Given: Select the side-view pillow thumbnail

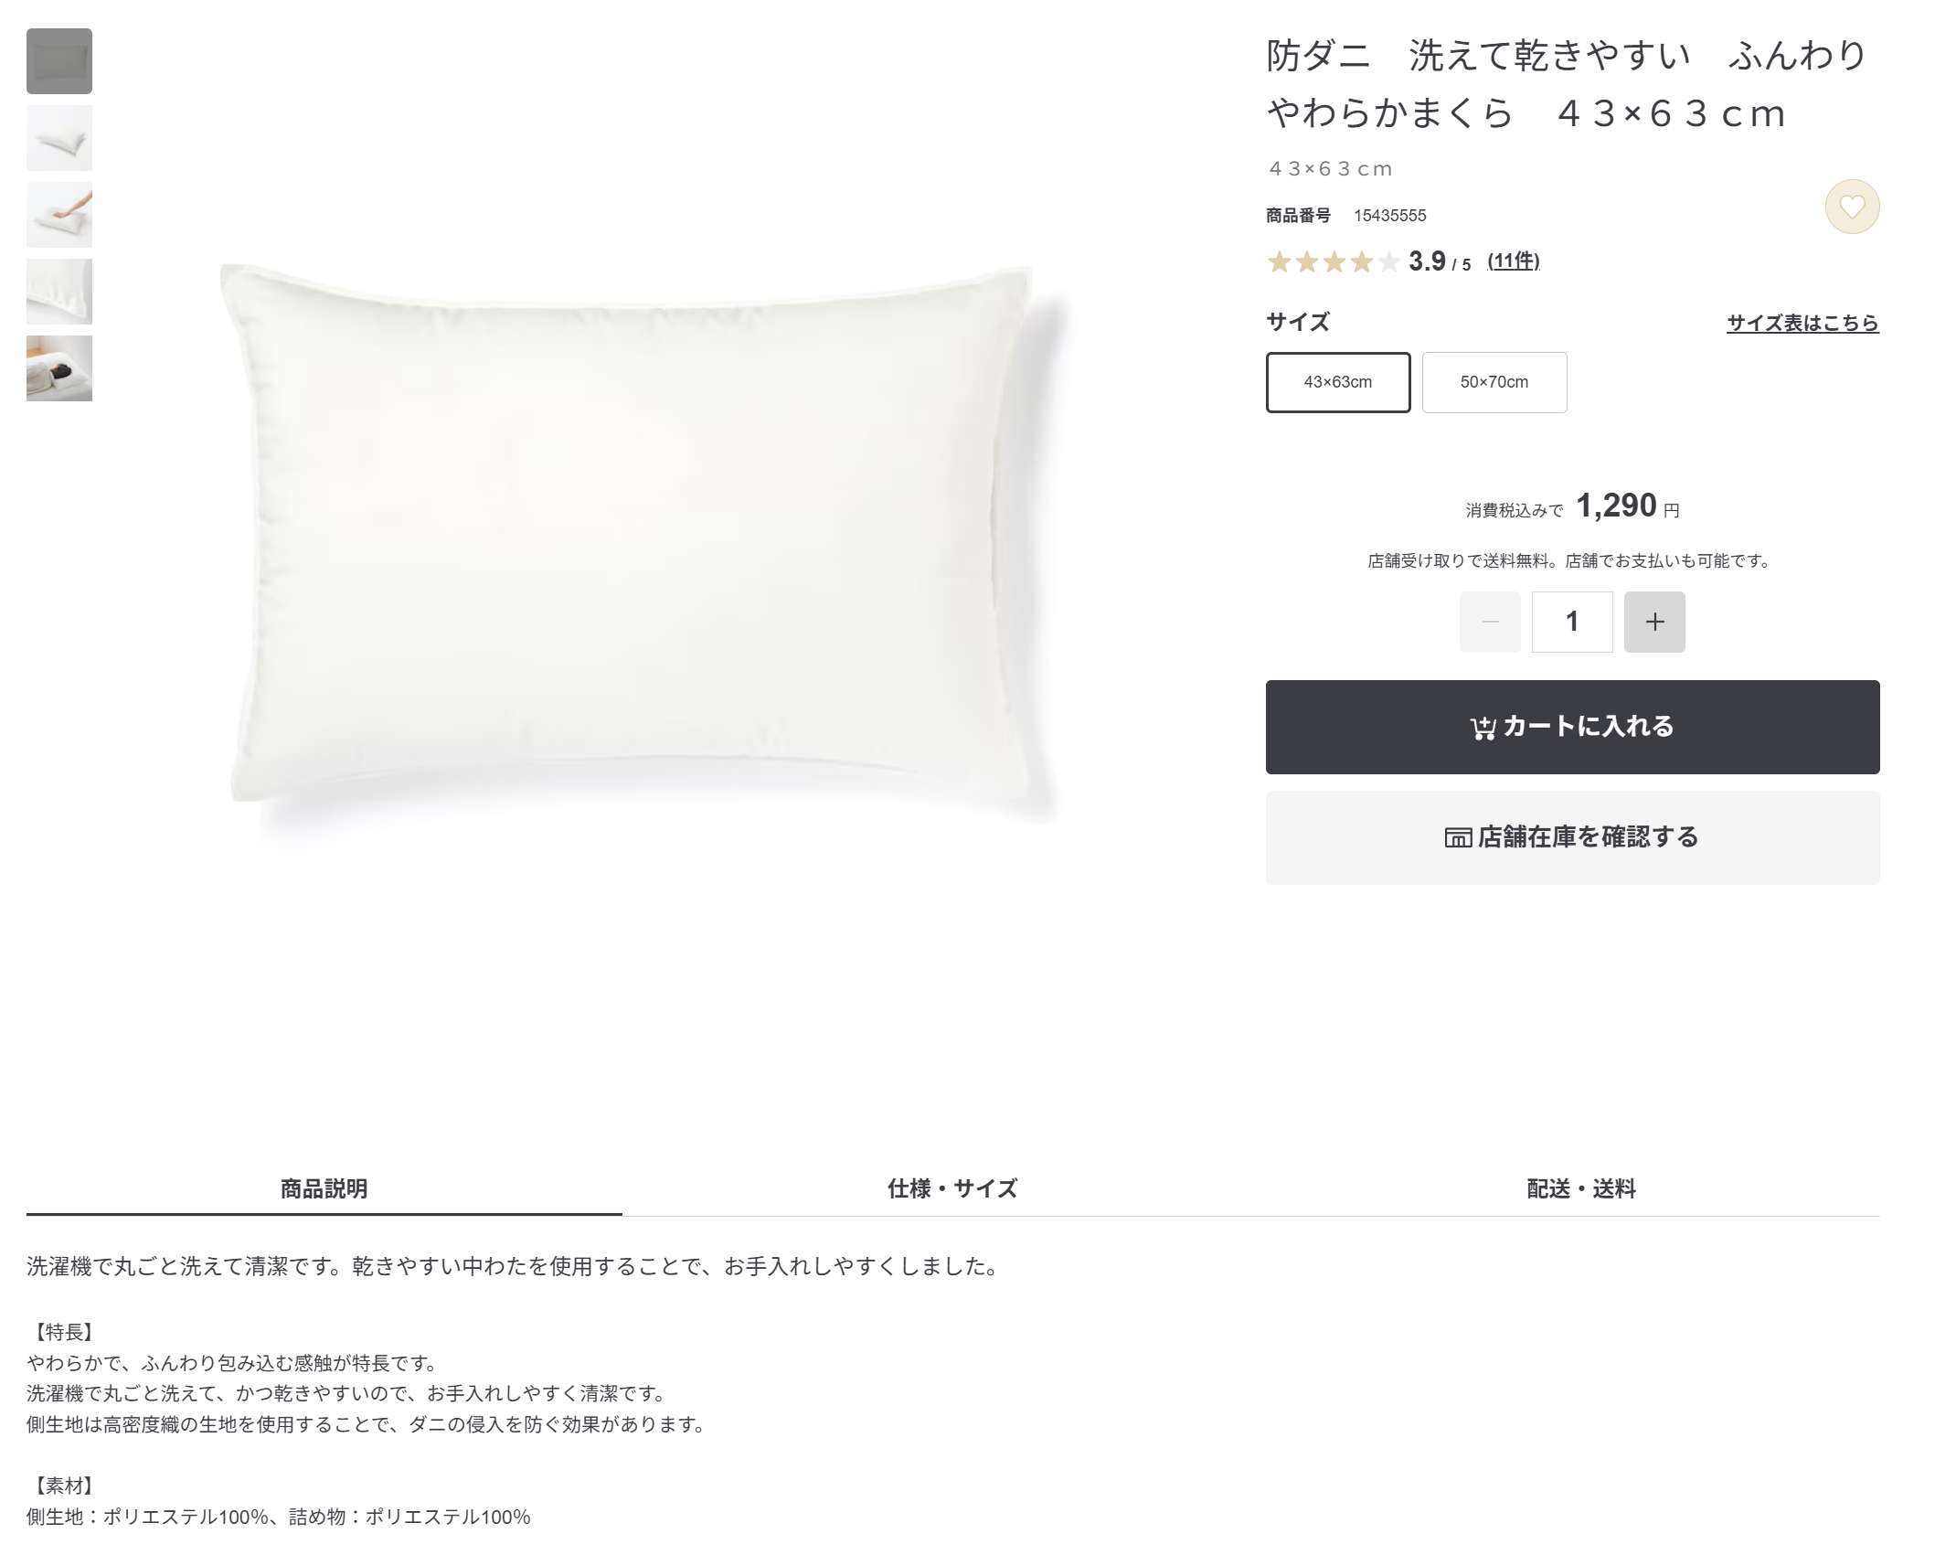Looking at the screenshot, I should [x=59, y=138].
